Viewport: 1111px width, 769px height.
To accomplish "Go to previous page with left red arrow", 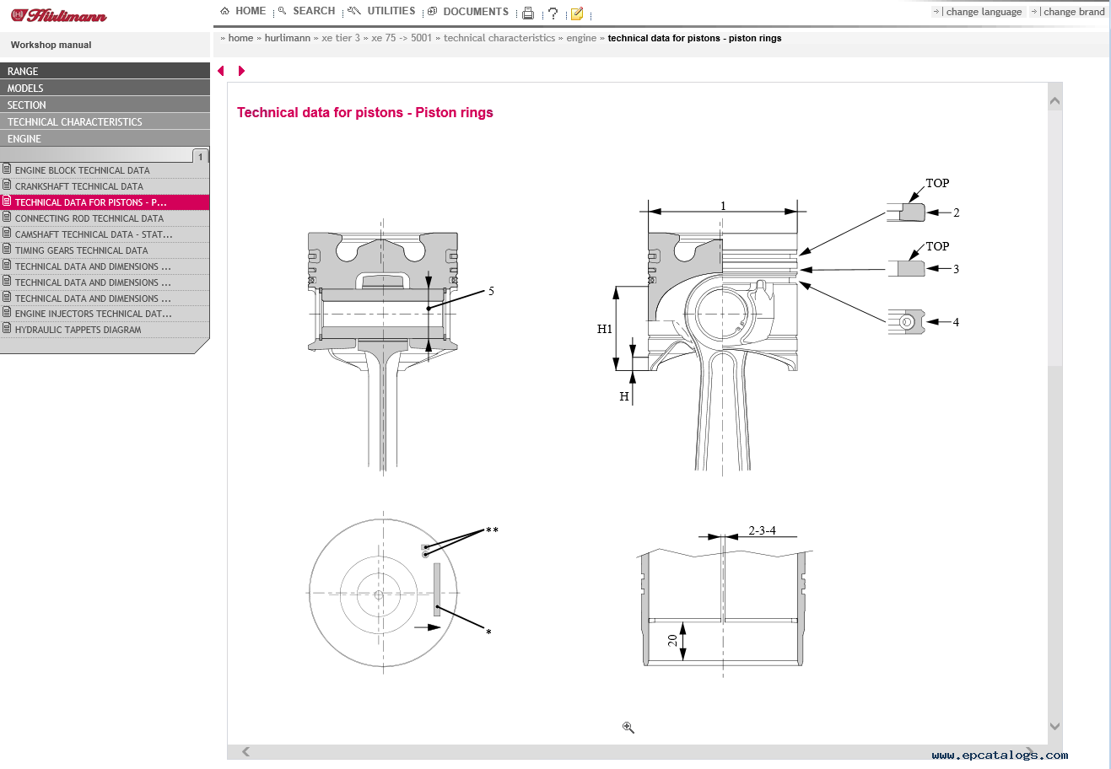I will click(x=221, y=71).
